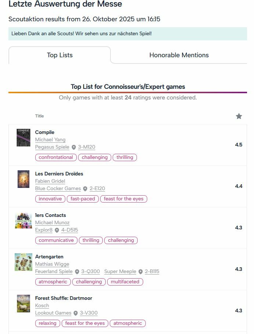
Task: Select the Top Lists tab
Action: [60, 55]
